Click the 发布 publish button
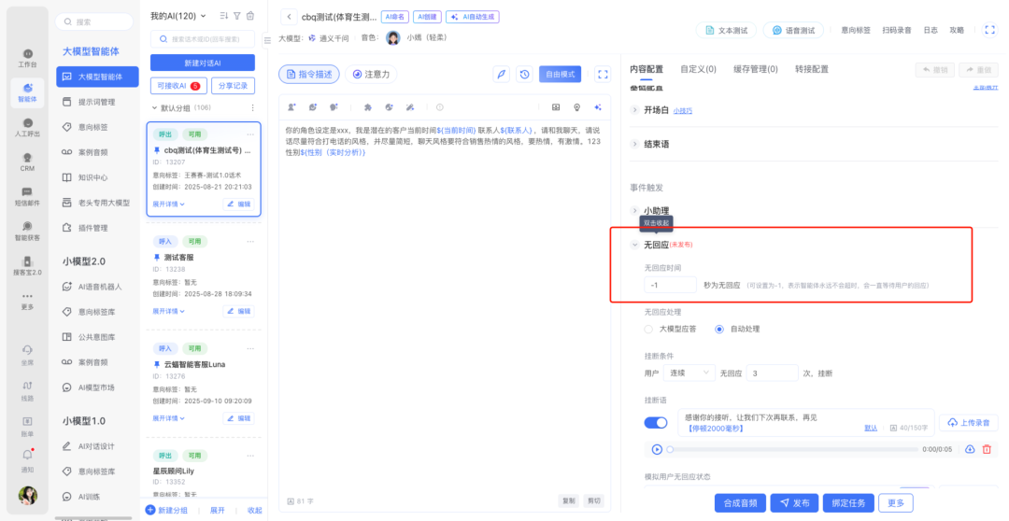Image resolution: width=1009 pixels, height=521 pixels. pos(794,502)
